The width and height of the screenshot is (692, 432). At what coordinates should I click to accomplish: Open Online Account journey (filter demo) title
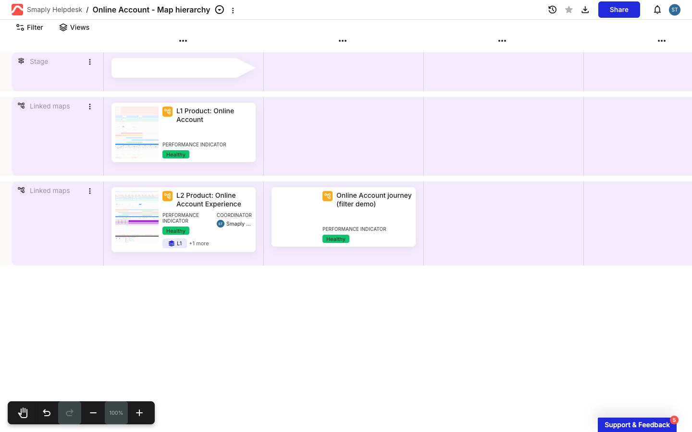(374, 200)
